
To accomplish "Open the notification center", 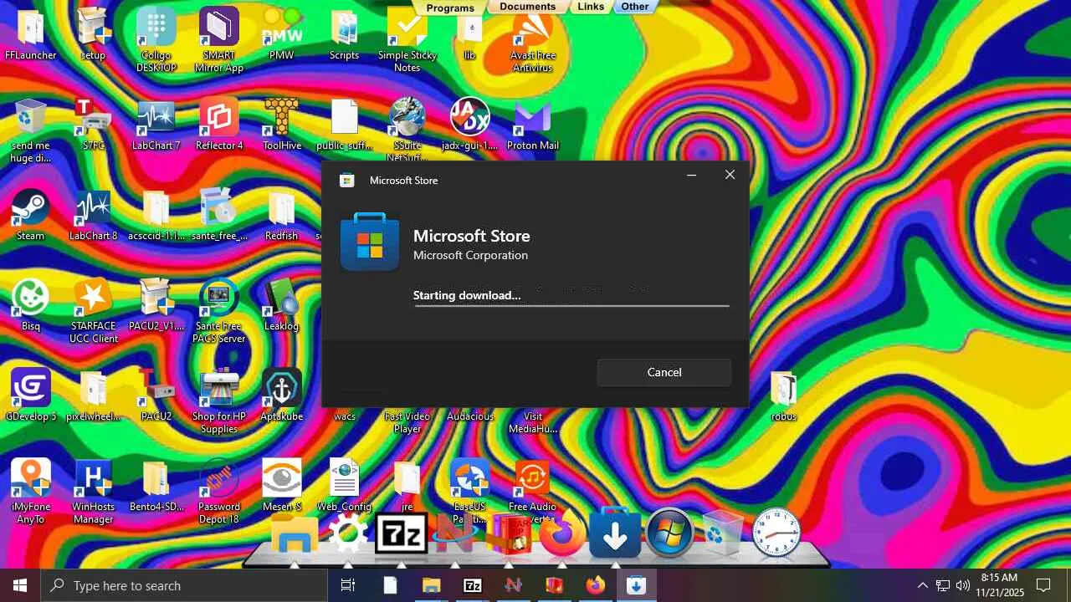I will 1043,585.
